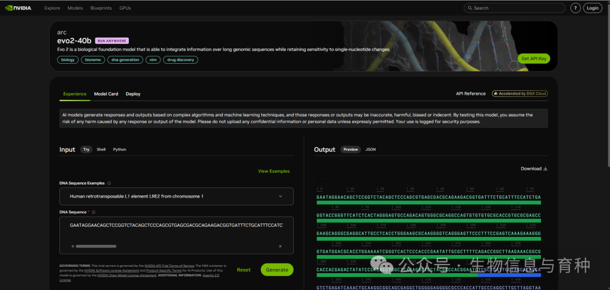Viewport: 610px width, 290px height.
Task: Open the help question mark icon
Action: tap(576, 8)
